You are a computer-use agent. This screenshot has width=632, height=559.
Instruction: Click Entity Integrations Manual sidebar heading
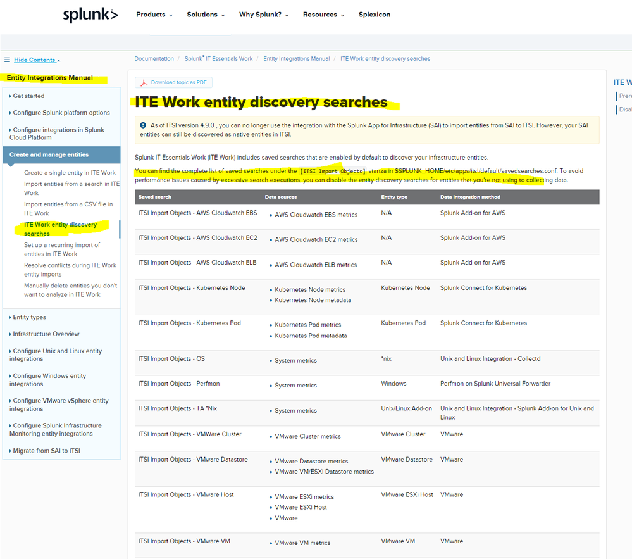click(49, 78)
